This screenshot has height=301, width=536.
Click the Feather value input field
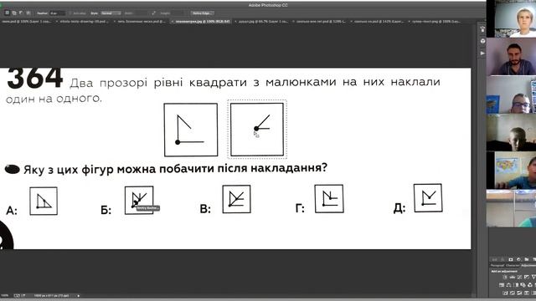(x=58, y=13)
